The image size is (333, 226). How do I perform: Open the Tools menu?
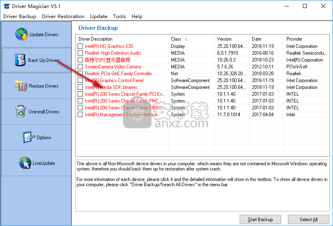point(119,16)
